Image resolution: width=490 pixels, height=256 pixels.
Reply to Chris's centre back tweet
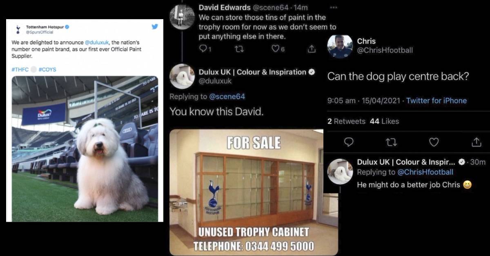(349, 142)
